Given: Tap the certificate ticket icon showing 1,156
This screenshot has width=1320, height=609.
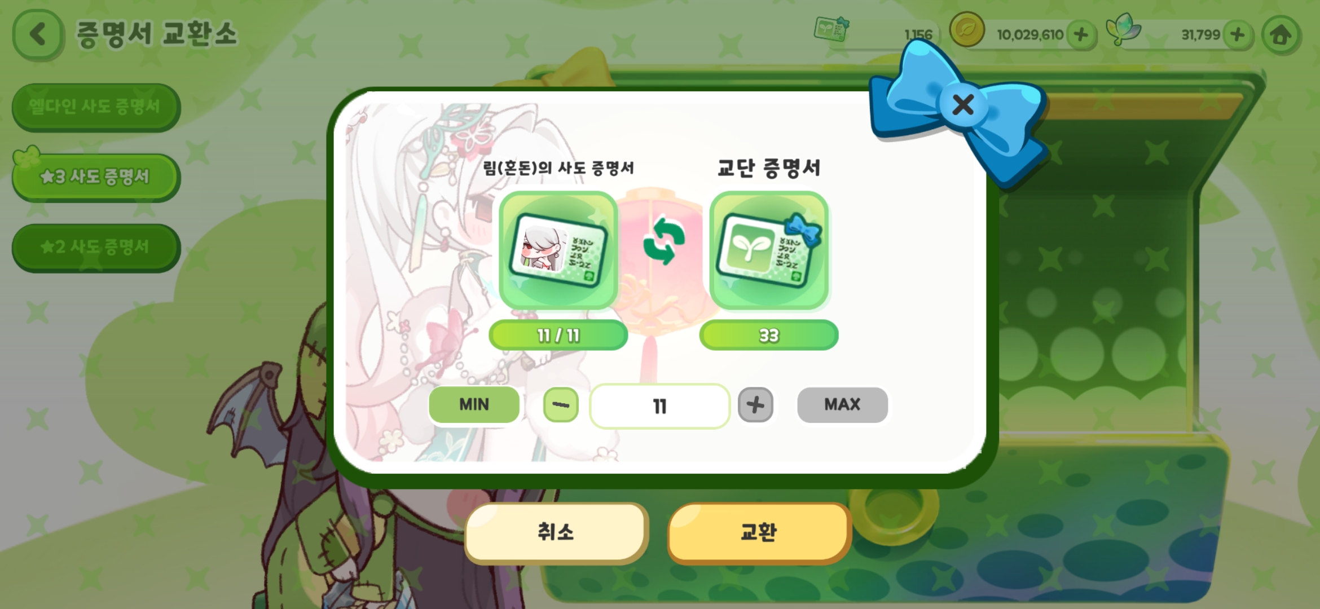Looking at the screenshot, I should (831, 29).
